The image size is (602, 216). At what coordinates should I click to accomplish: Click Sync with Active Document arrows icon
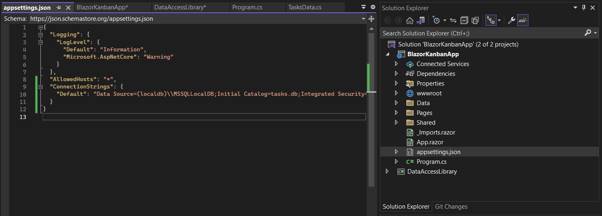453,20
